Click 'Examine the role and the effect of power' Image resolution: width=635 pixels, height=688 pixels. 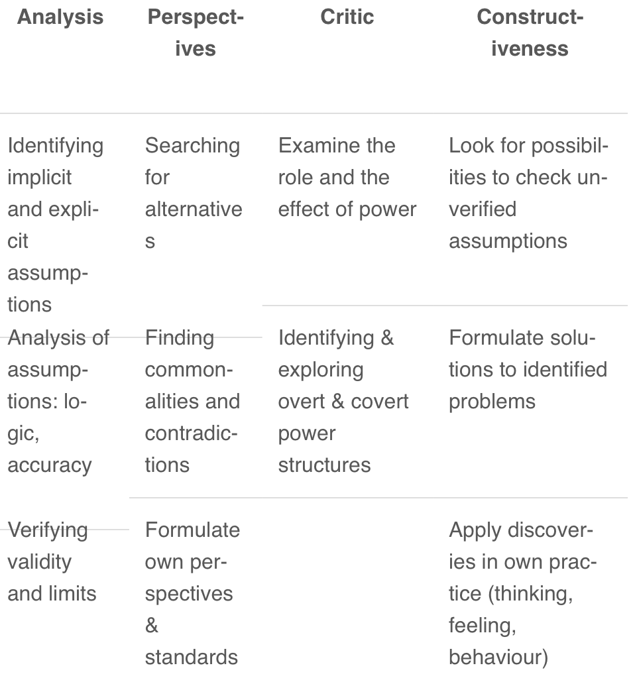coord(347,177)
